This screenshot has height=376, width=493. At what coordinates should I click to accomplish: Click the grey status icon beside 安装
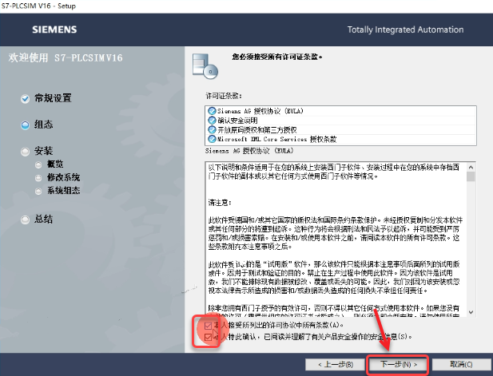(x=25, y=152)
